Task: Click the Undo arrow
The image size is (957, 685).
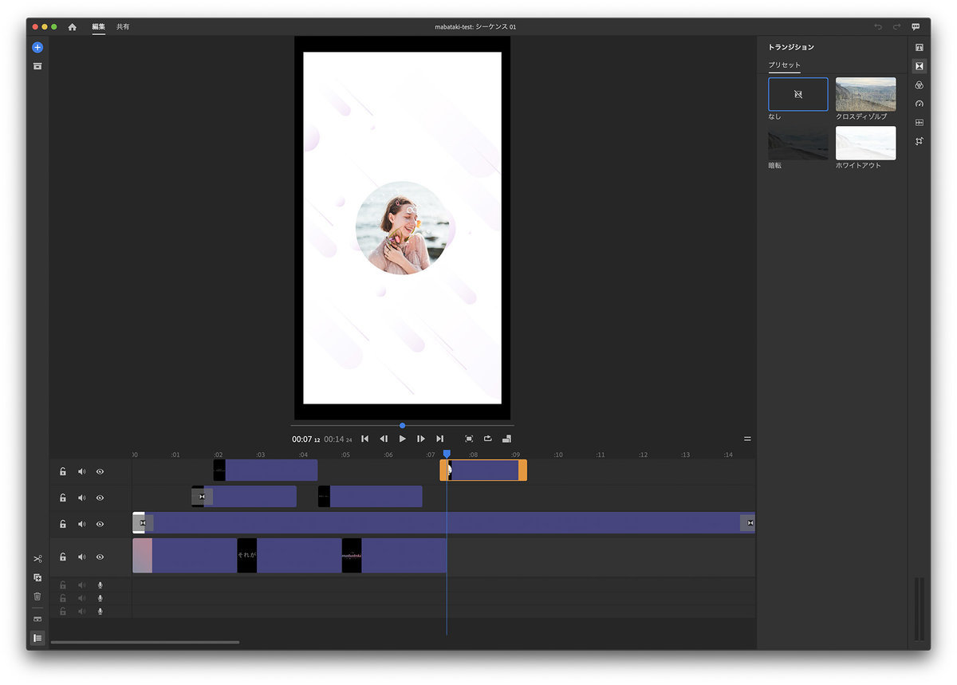Action: [x=878, y=27]
